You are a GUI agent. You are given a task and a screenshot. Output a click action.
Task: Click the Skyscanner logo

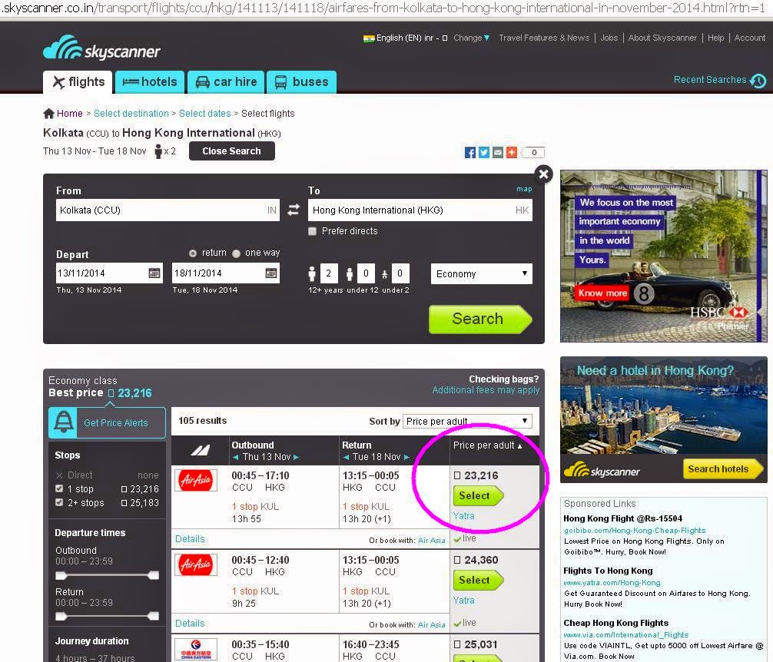coord(101,48)
